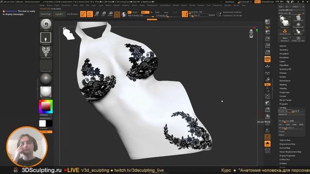Open the stroke type selector below the brush
Image resolution: width=310 pixels, height=174 pixels.
coord(46,38)
